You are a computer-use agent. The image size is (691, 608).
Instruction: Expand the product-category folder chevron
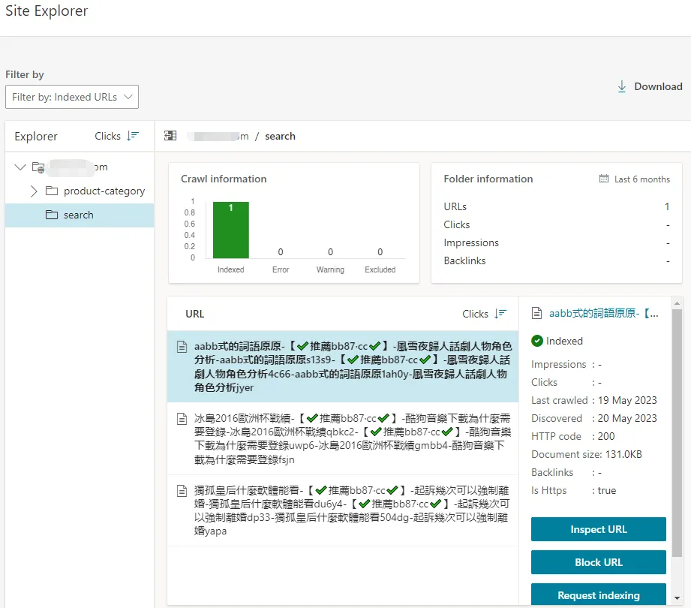(x=34, y=191)
